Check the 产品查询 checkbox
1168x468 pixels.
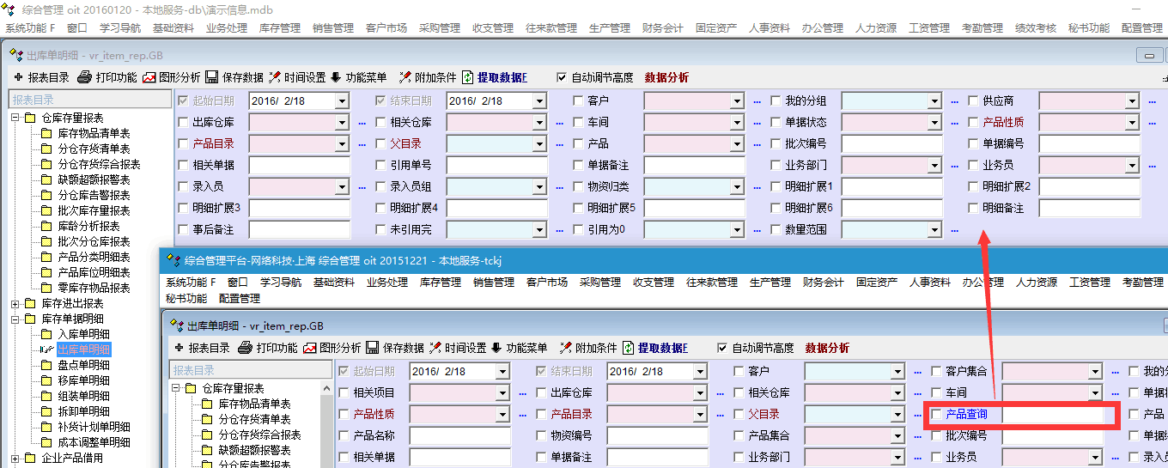click(x=936, y=415)
